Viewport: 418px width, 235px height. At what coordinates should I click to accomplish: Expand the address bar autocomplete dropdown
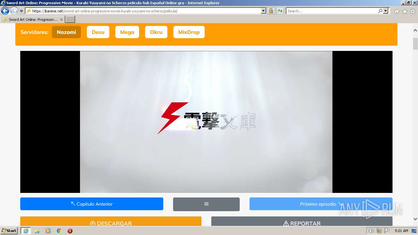264,11
